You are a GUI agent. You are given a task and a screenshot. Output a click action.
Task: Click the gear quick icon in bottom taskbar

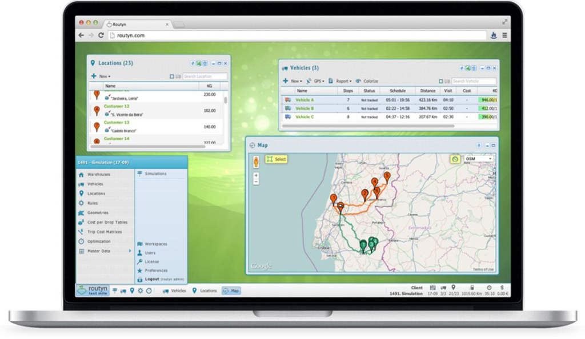coord(141,290)
